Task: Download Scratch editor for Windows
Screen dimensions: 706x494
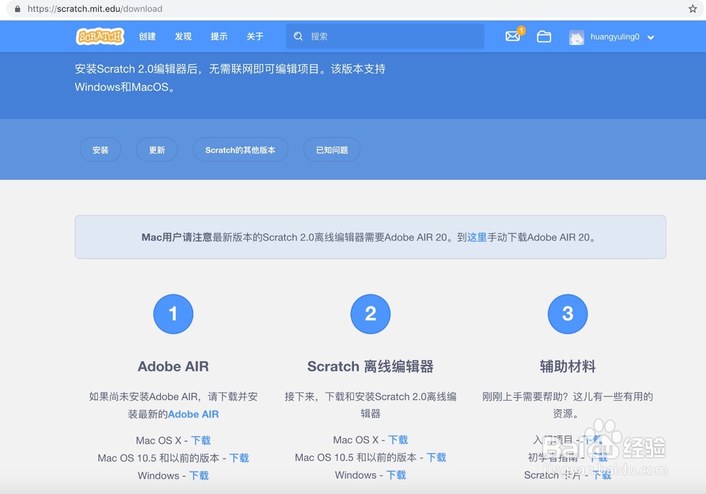Action: coord(396,475)
